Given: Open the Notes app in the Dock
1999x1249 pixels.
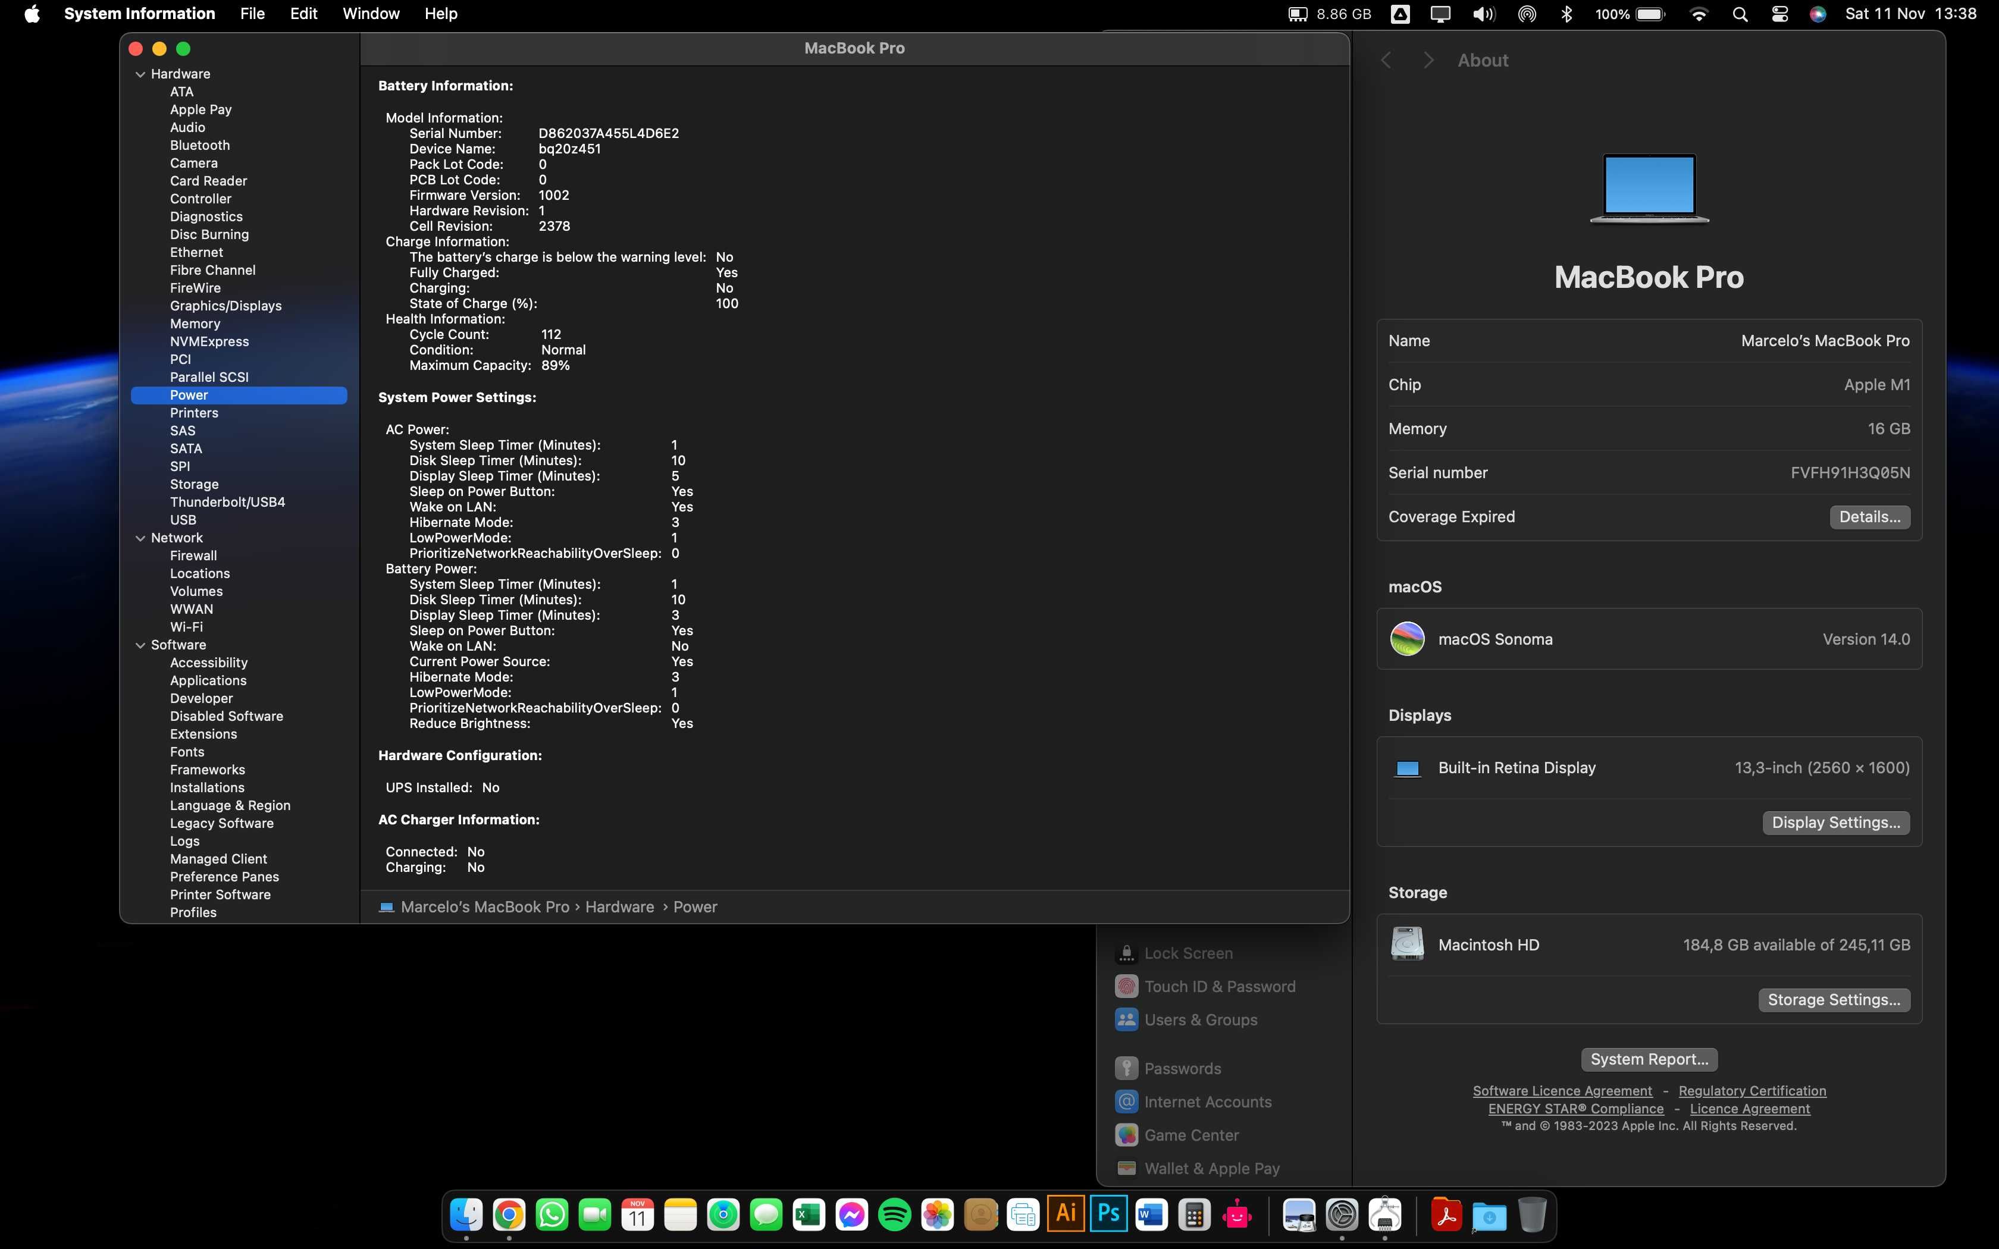Looking at the screenshot, I should click(x=681, y=1215).
